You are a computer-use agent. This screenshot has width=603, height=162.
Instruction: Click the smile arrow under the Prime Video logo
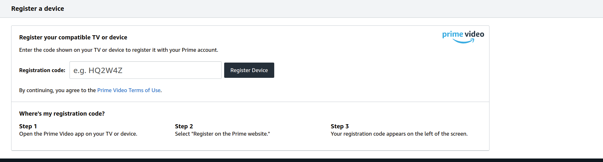464,41
